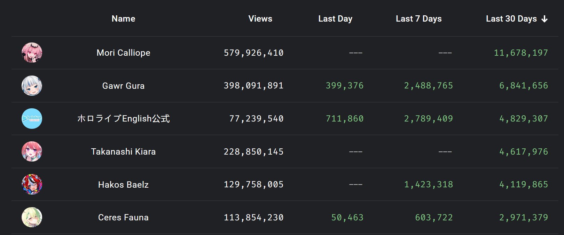The image size is (564, 235).
Task: Click 30-day value 4,829,307
Action: 524,119
